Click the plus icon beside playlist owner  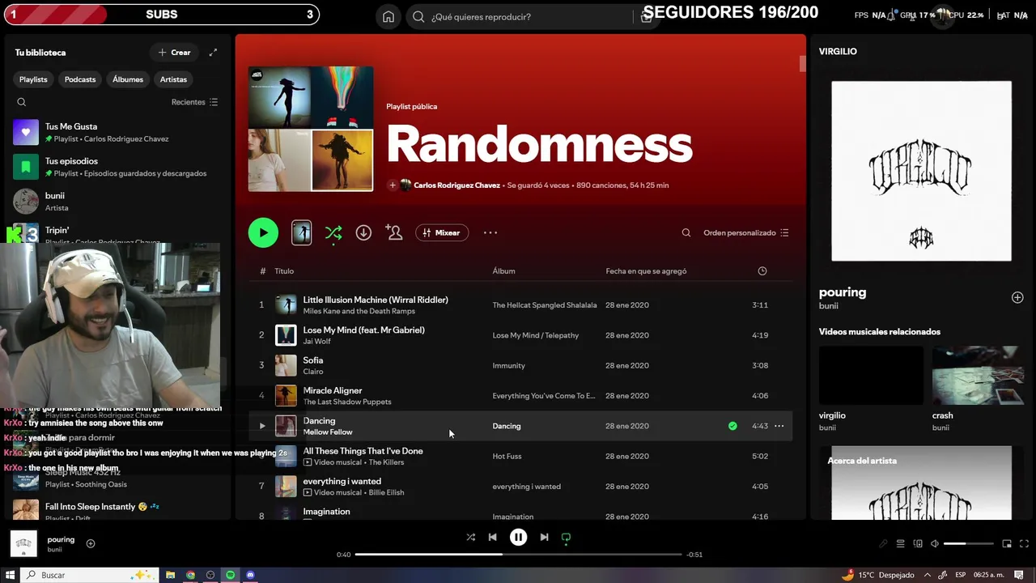393,185
